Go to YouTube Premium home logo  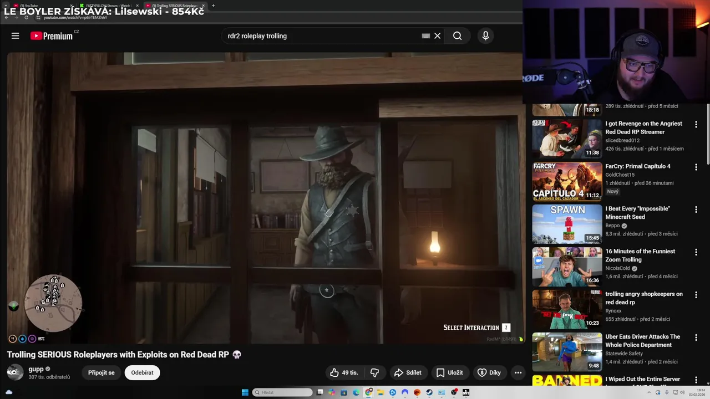pos(52,36)
